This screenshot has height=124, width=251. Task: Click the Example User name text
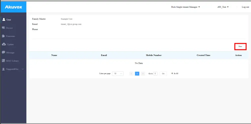tap(67, 19)
